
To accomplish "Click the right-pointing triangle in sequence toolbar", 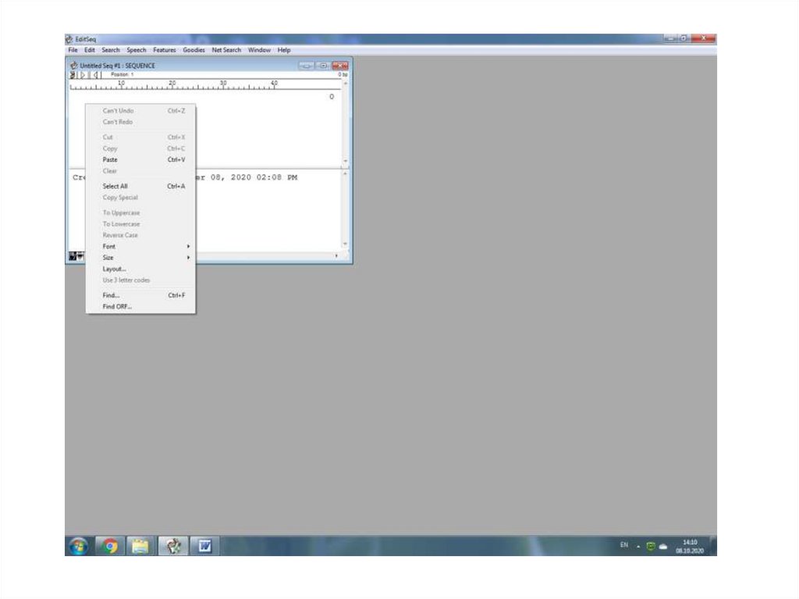I will [x=83, y=75].
